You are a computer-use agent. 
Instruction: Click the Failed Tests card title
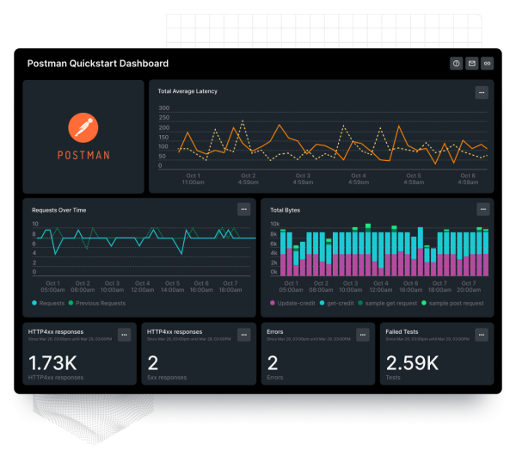pos(402,331)
